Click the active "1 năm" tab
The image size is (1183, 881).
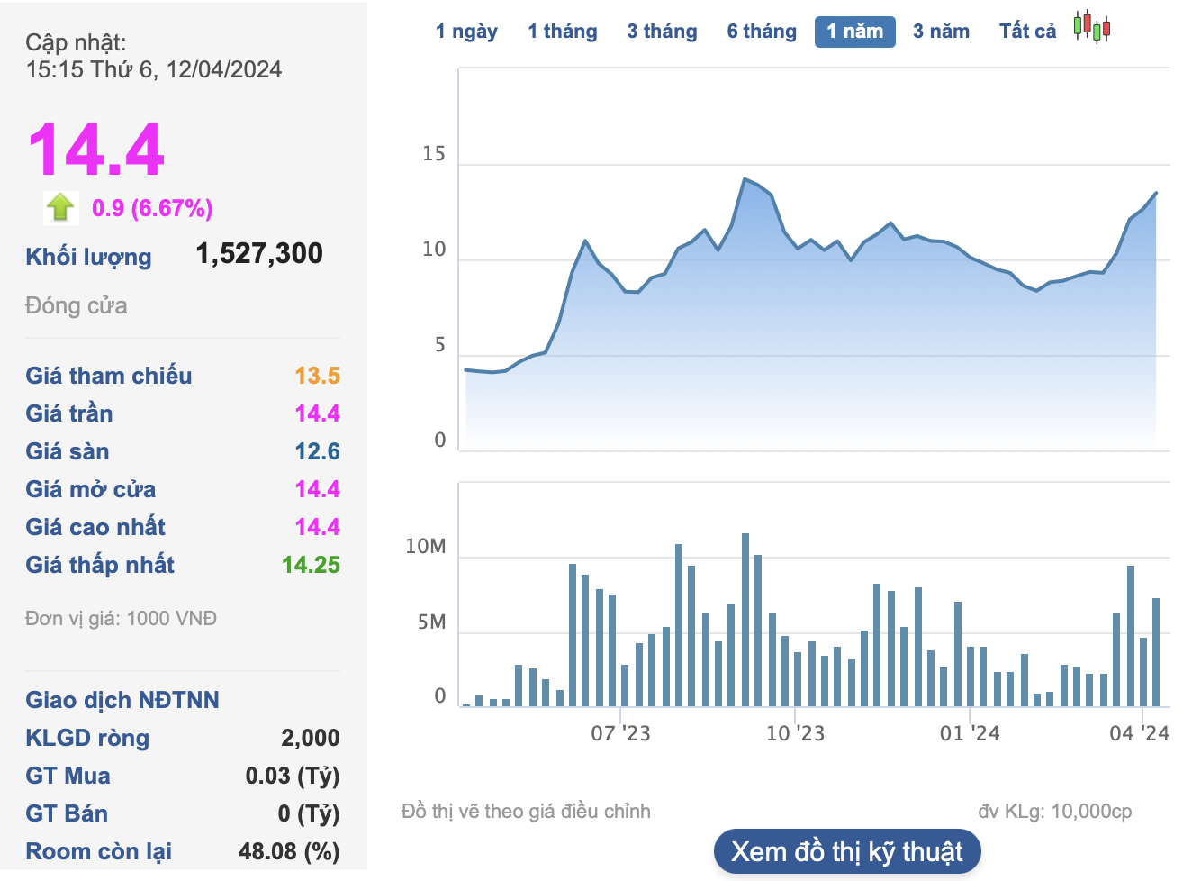coord(854,32)
